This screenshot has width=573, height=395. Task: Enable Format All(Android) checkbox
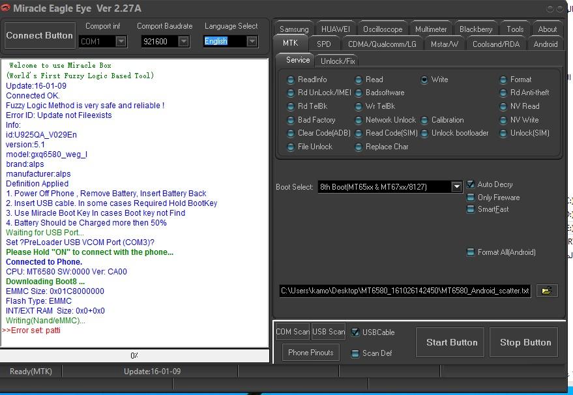[471, 252]
